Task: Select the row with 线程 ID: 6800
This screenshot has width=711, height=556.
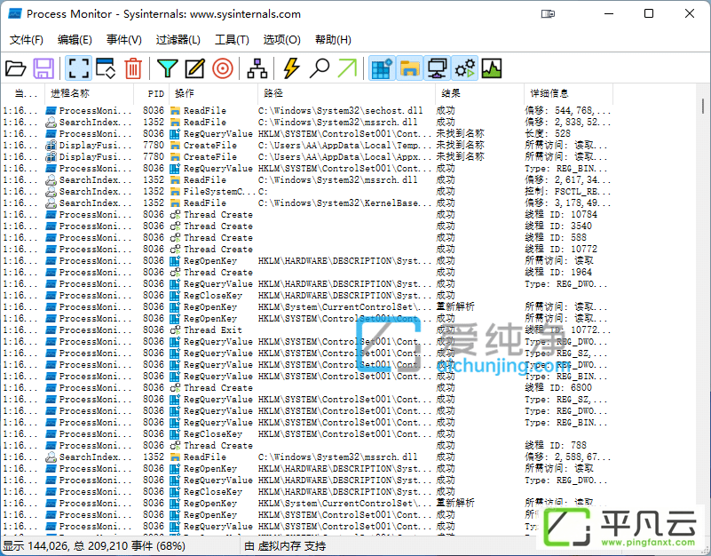Action: [306, 387]
